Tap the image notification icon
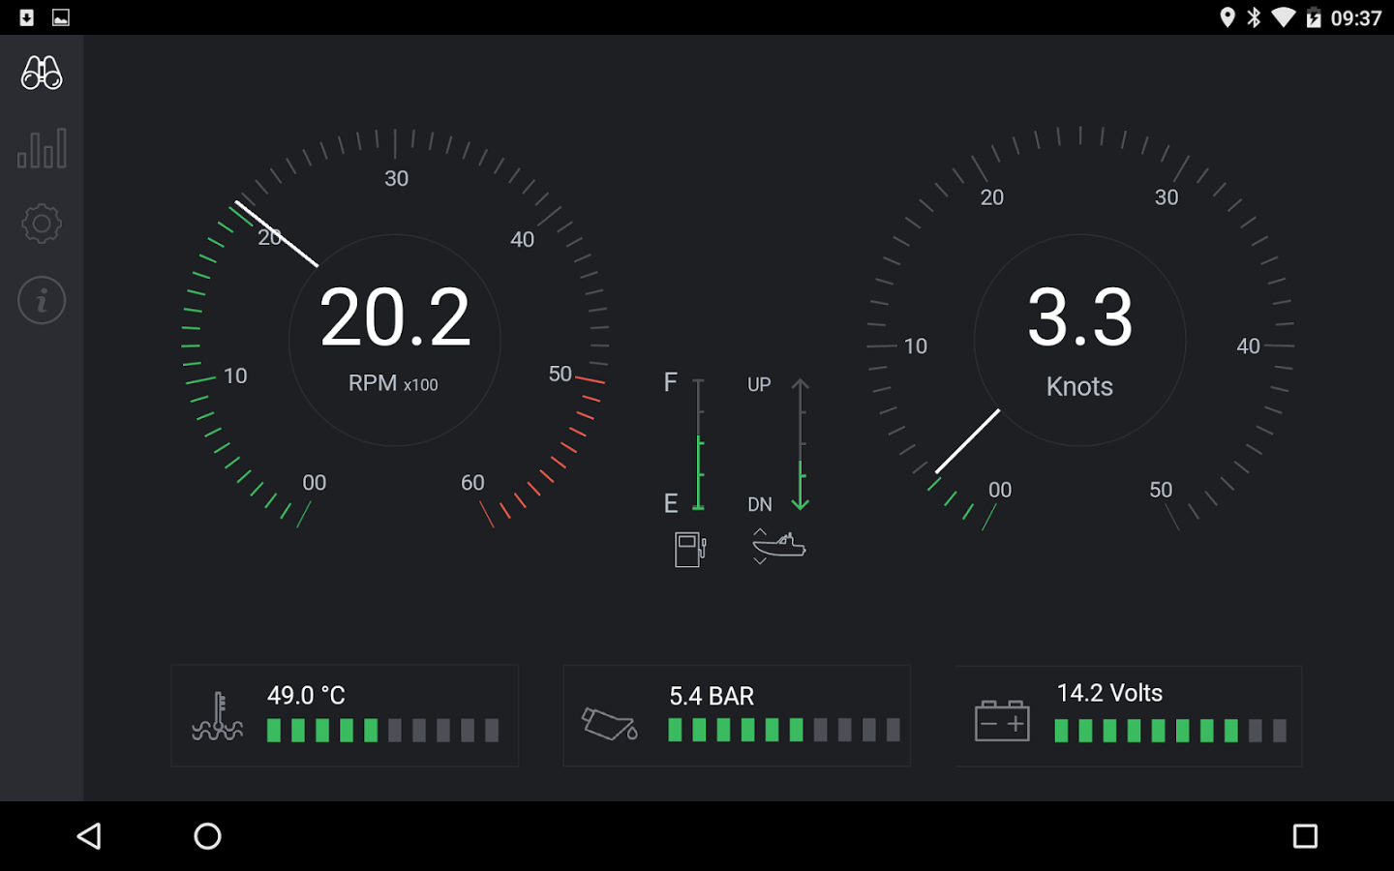 tap(60, 17)
